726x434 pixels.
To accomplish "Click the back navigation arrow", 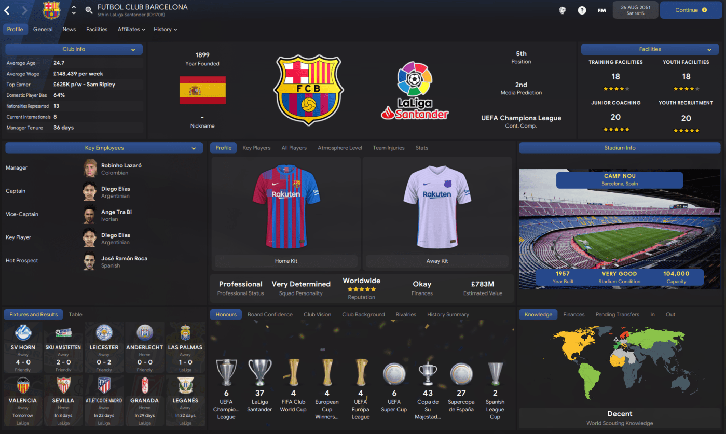I will pyautogui.click(x=7, y=10).
